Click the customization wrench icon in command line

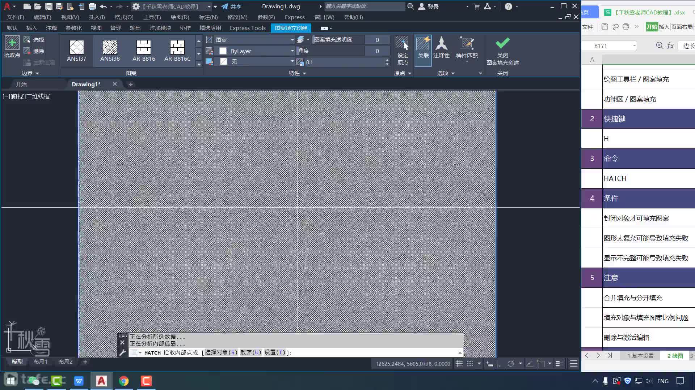[x=122, y=352]
